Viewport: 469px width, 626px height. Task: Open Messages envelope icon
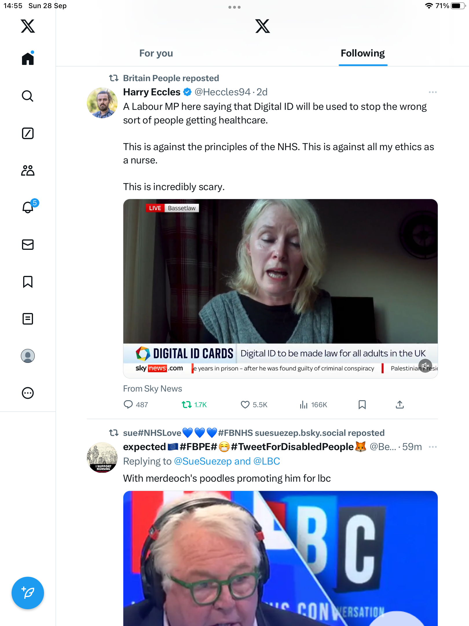28,245
